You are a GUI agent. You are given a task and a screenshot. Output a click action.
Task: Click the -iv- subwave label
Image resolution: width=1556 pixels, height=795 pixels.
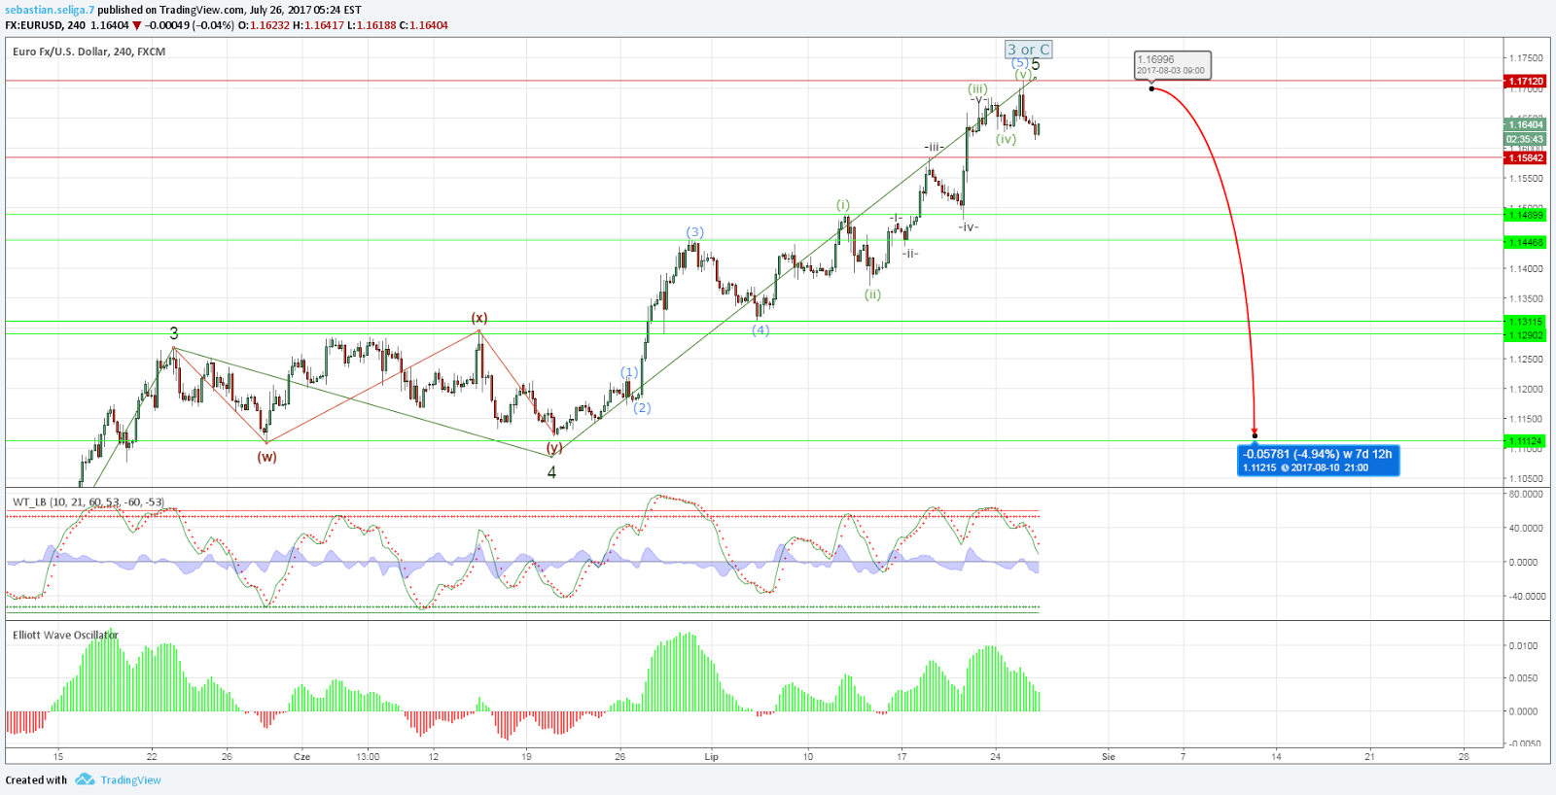pyautogui.click(x=968, y=227)
